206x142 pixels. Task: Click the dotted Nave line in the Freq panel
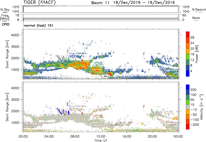point(101,18)
